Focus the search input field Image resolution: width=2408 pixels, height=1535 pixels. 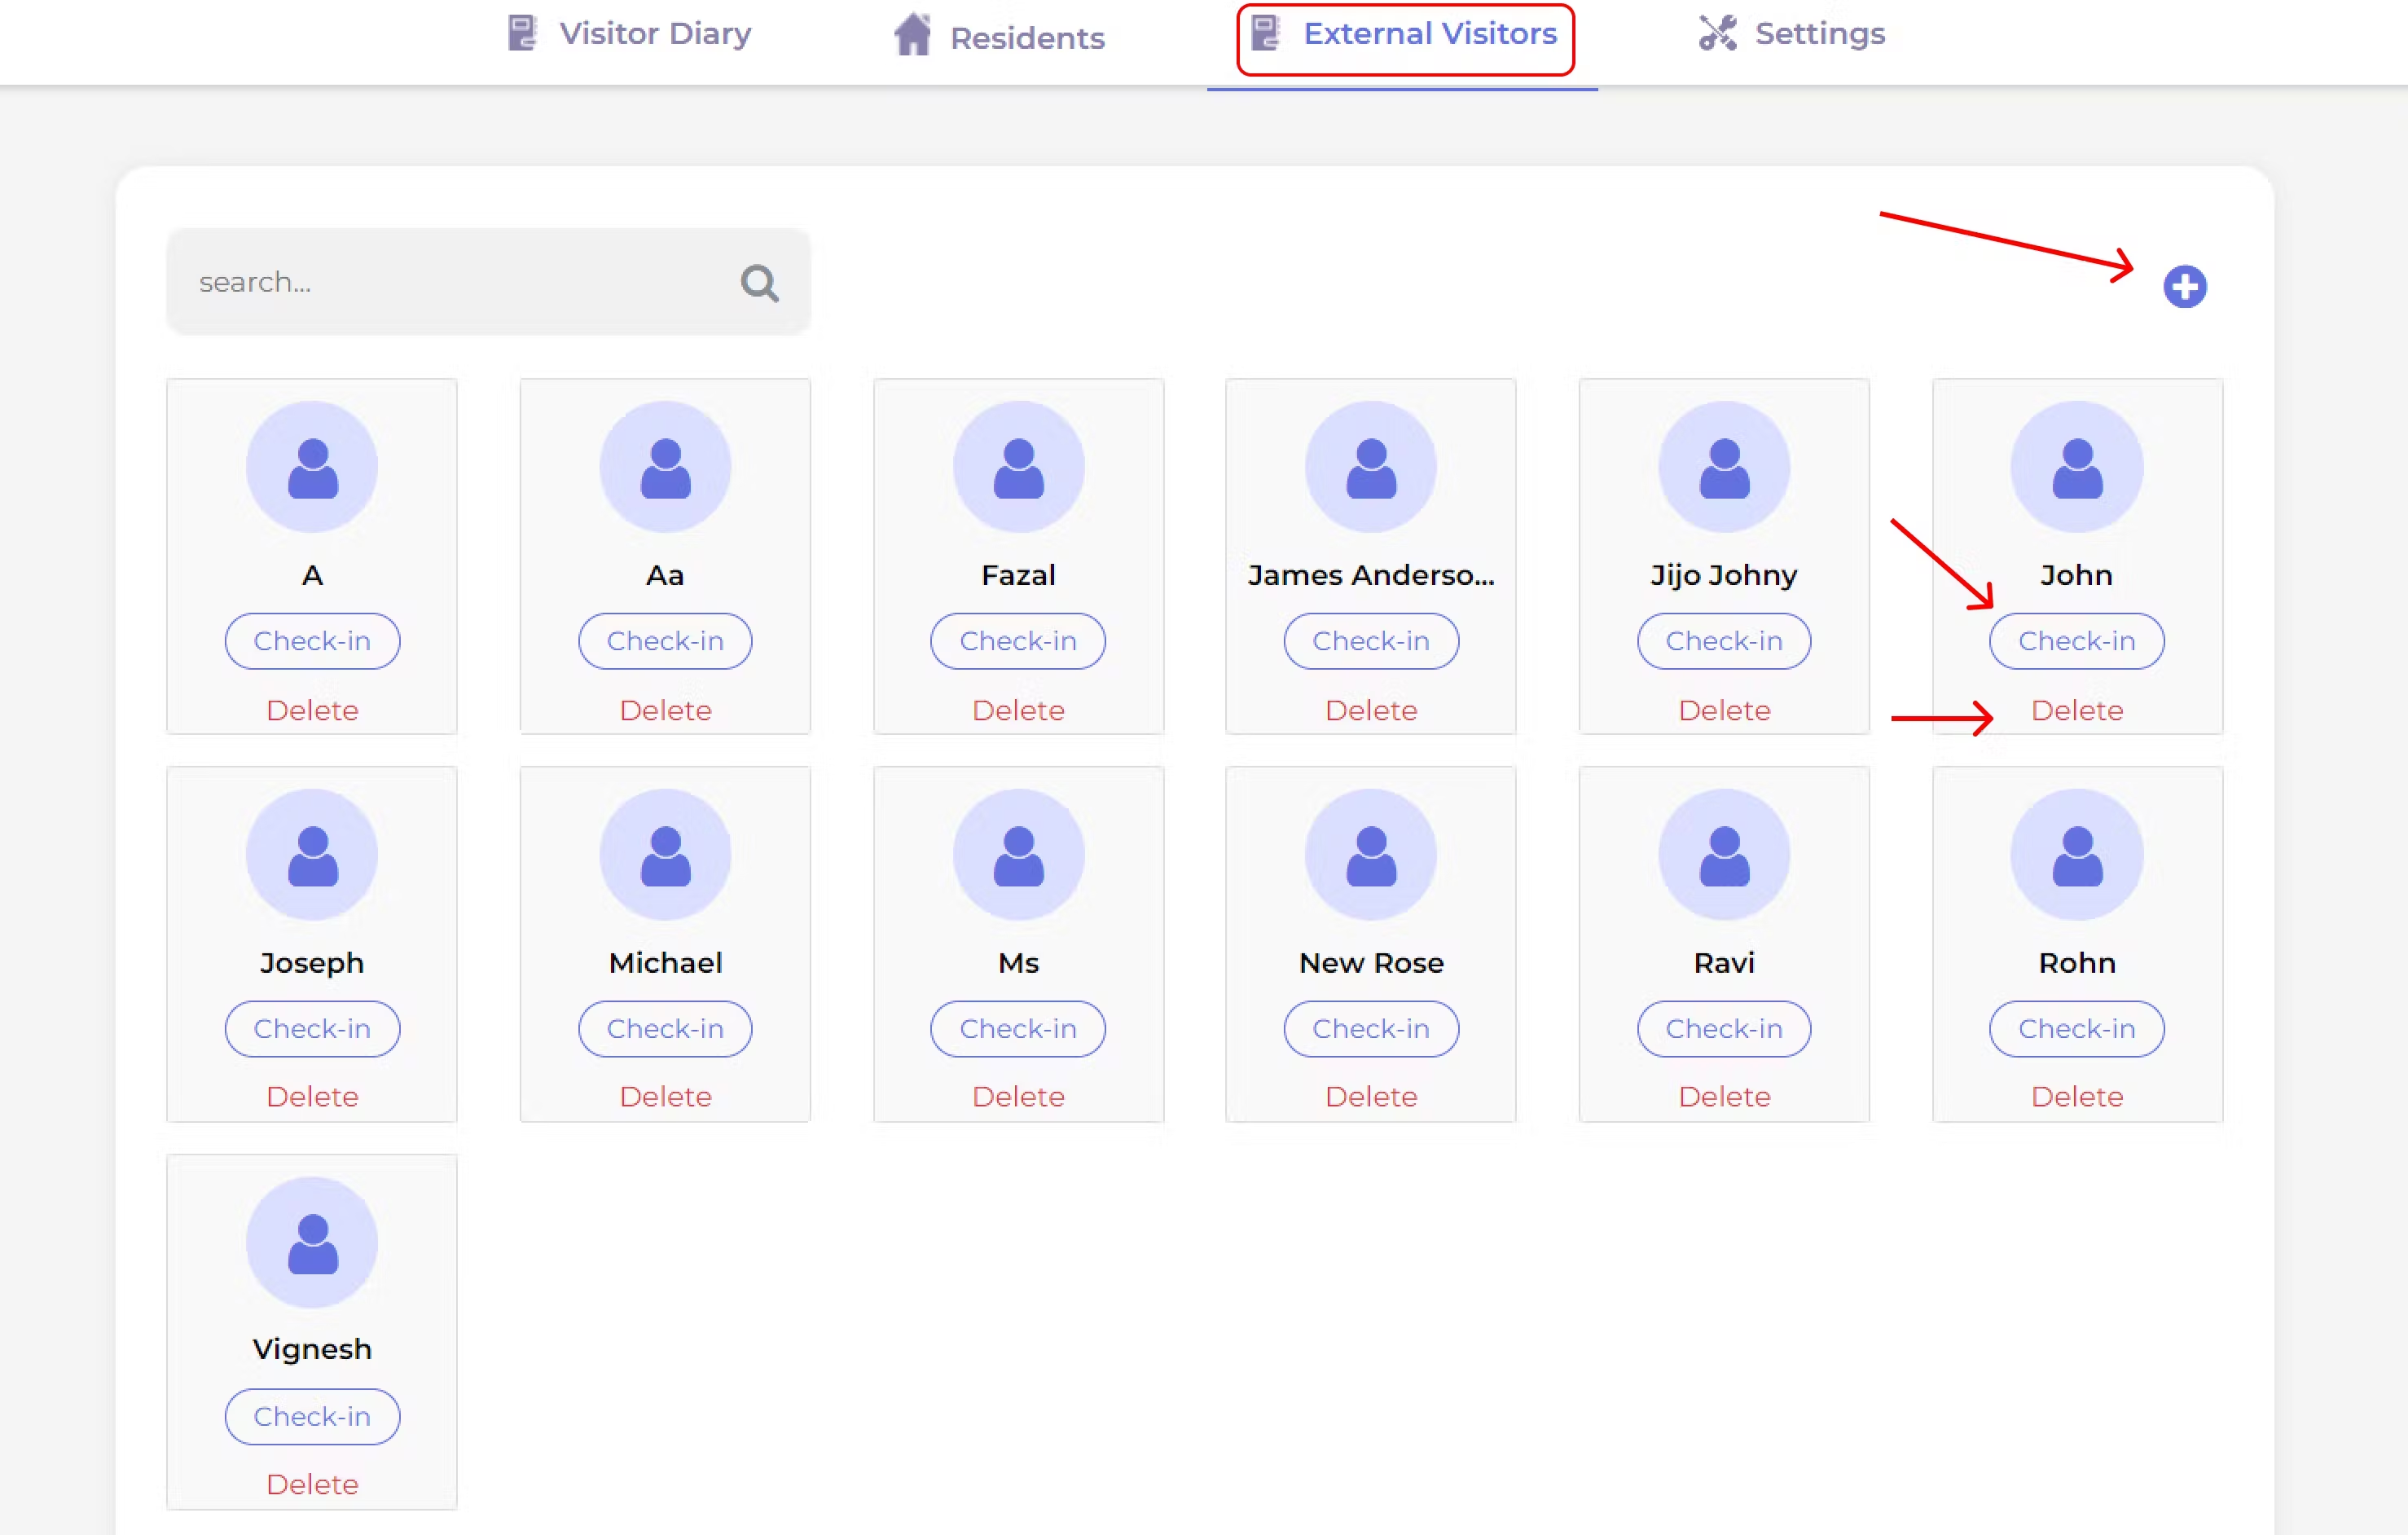click(450, 283)
